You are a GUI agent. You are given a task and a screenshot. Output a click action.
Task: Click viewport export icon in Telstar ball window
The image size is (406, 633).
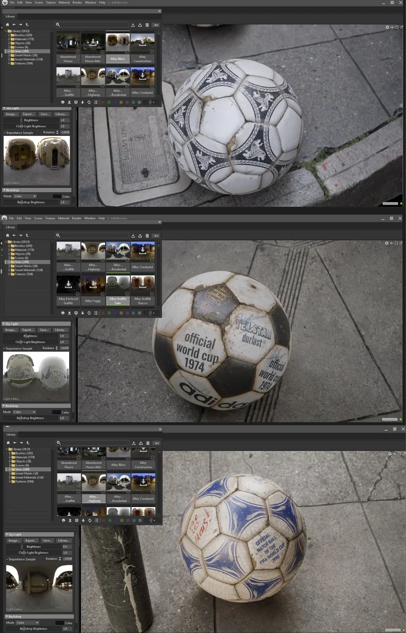(401, 243)
